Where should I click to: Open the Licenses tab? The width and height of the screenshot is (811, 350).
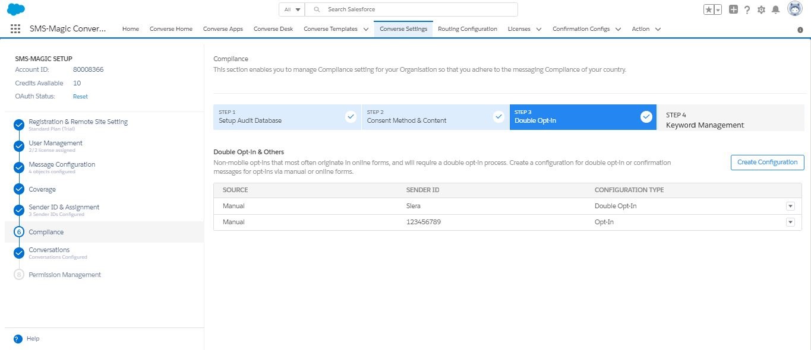point(519,28)
